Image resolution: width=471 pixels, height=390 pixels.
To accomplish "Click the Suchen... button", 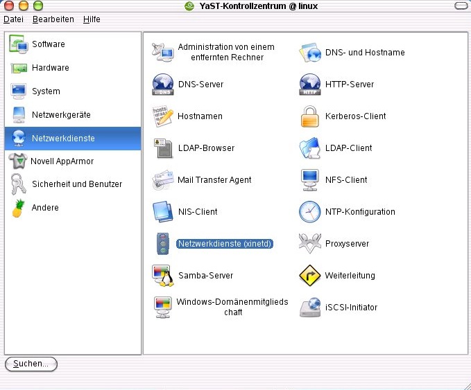I will tap(31, 364).
